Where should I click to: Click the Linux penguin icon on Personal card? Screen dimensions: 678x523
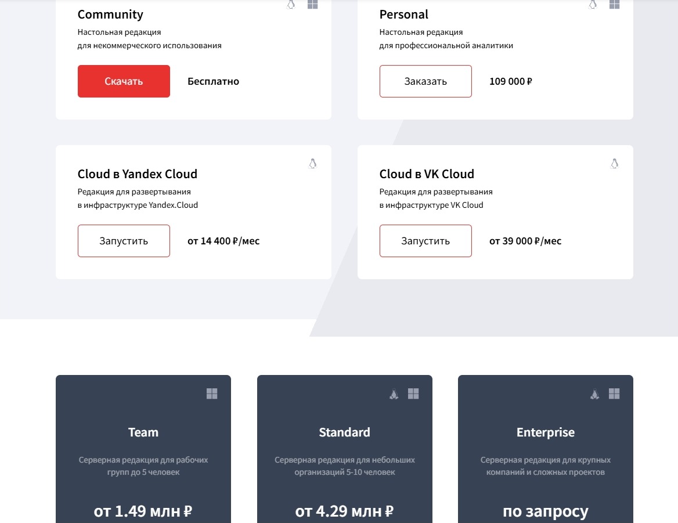pos(593,5)
